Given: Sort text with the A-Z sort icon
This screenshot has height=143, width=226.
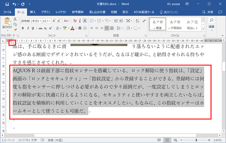Looking at the screenshot, I should pyautogui.click(x=138, y=21).
